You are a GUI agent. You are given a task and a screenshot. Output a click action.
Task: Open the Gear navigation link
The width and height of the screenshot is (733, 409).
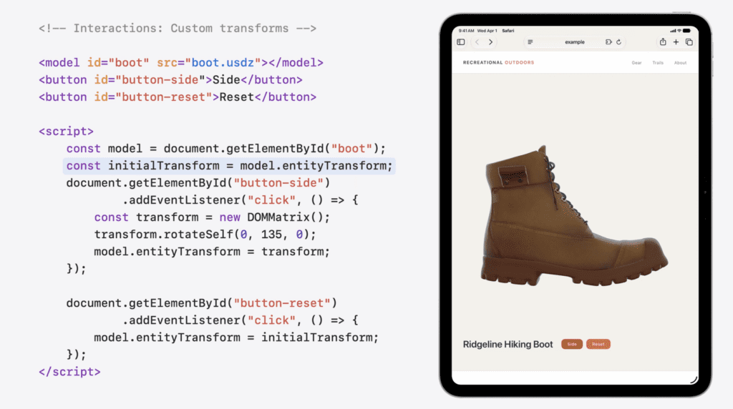(x=636, y=62)
